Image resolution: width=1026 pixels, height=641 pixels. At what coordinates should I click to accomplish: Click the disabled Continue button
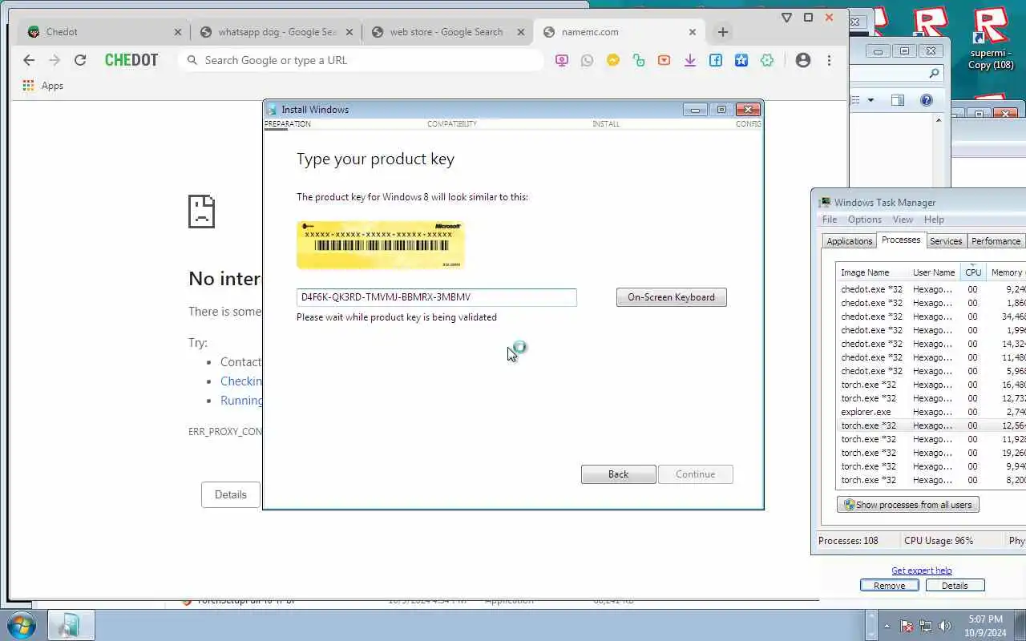coord(695,474)
